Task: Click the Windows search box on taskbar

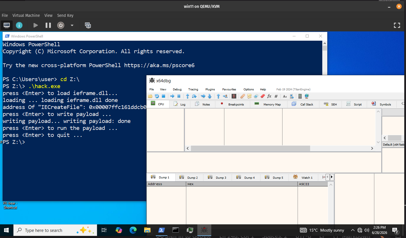Action: coord(56,230)
